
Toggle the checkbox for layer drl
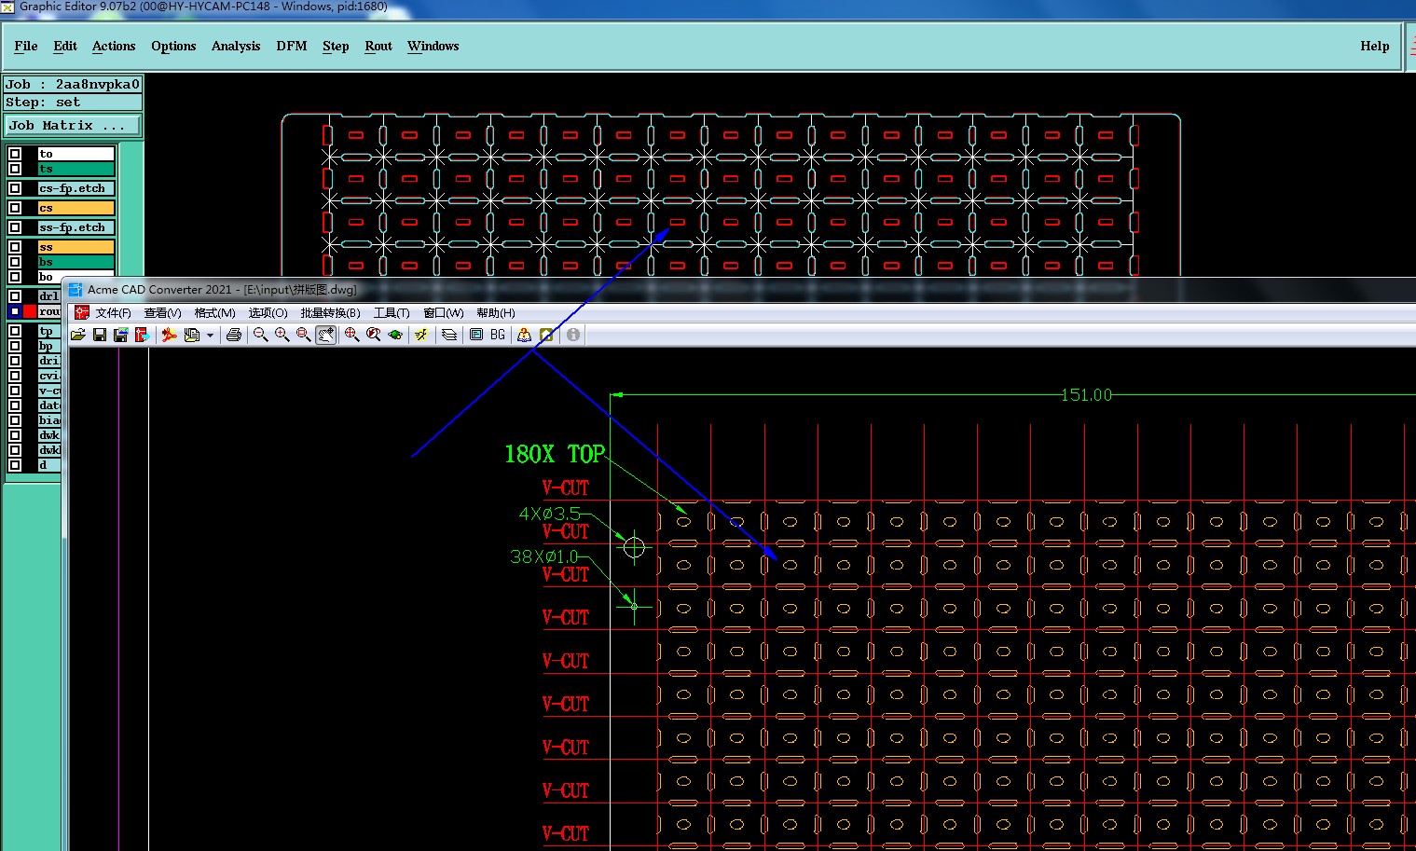[x=15, y=296]
